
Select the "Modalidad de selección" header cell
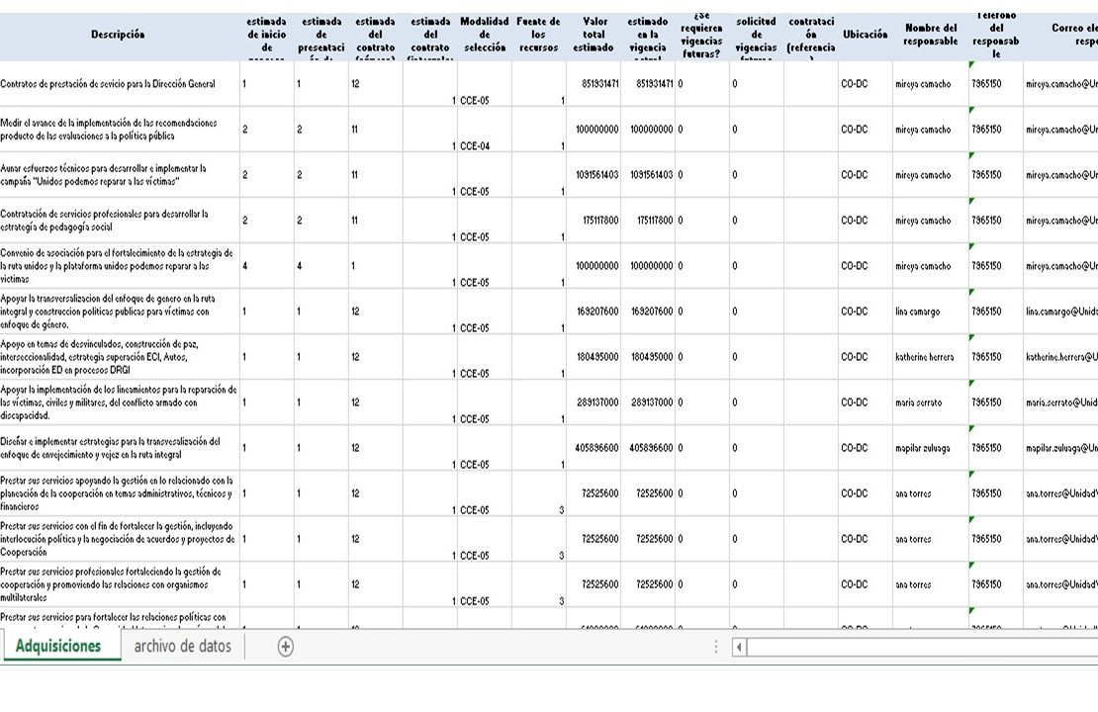tap(485, 35)
